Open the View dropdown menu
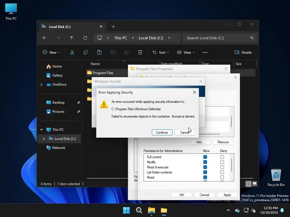This screenshot has height=217, width=290. pyautogui.click(x=186, y=52)
